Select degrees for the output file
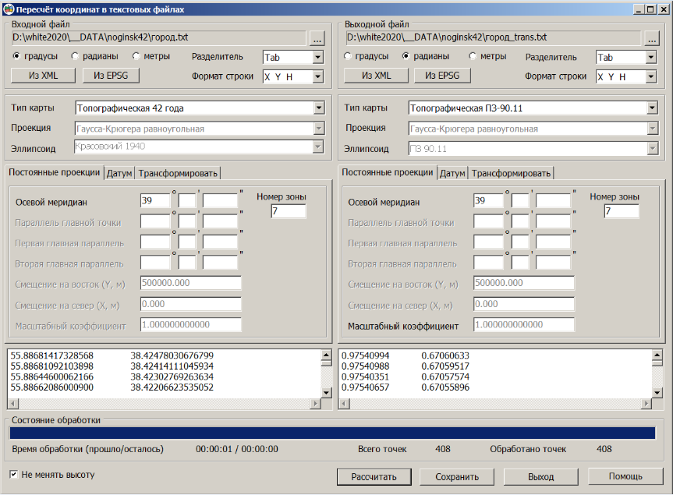 [348, 56]
